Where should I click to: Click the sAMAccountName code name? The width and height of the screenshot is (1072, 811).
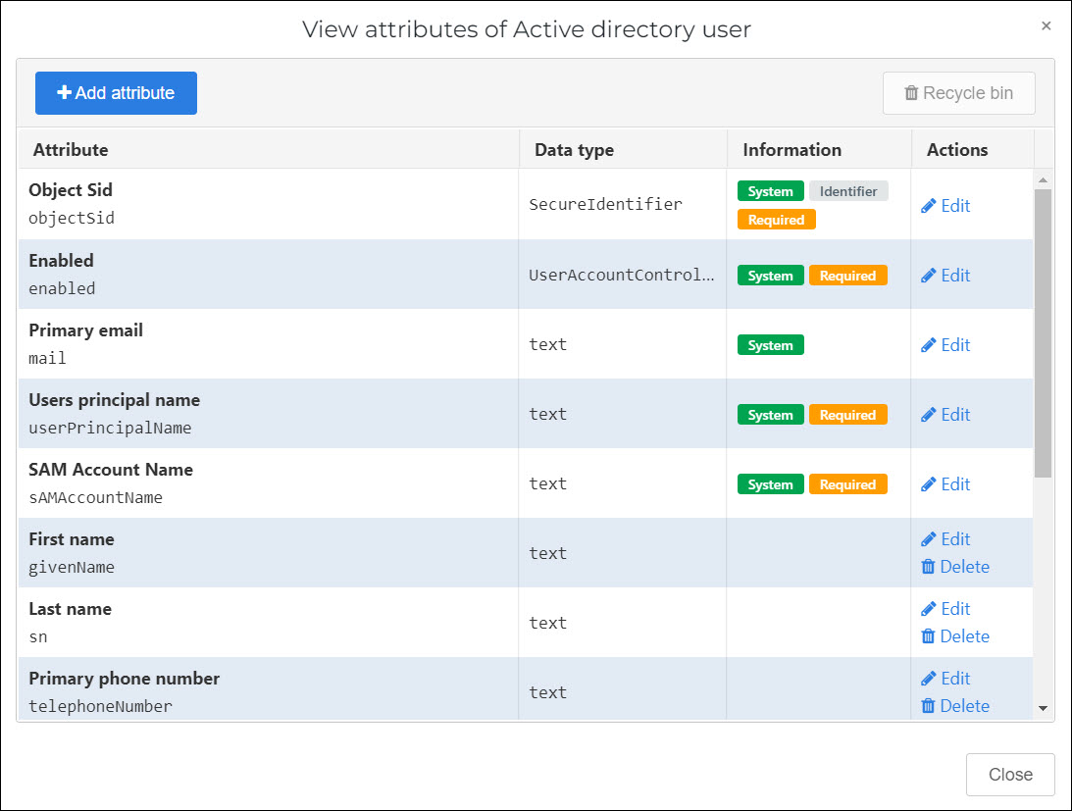95,498
